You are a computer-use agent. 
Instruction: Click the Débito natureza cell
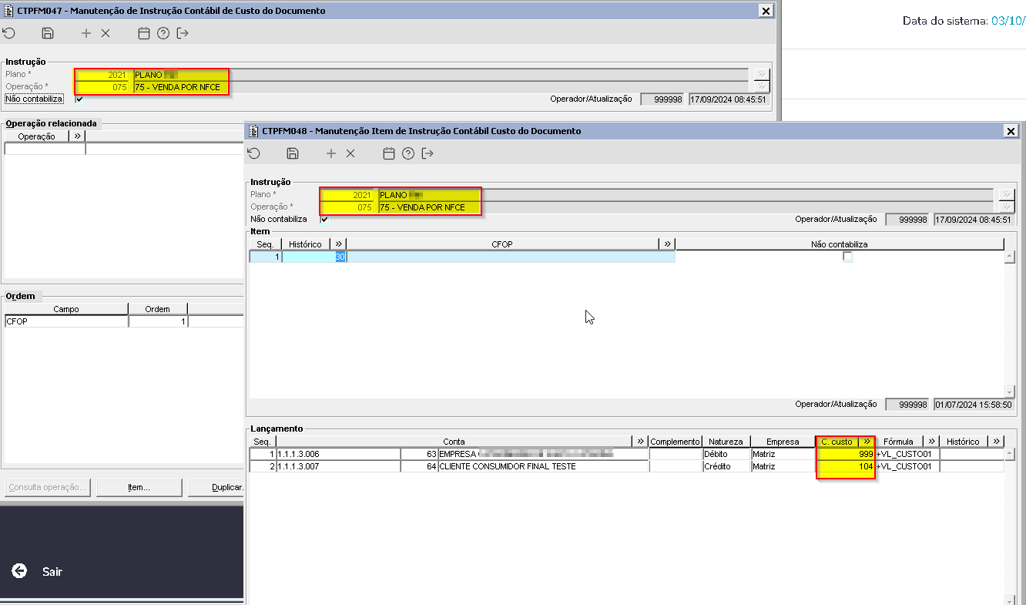point(726,454)
